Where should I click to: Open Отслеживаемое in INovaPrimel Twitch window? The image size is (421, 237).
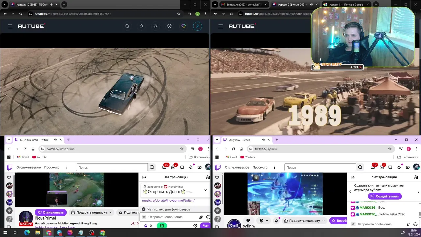pyautogui.click(x=29, y=167)
